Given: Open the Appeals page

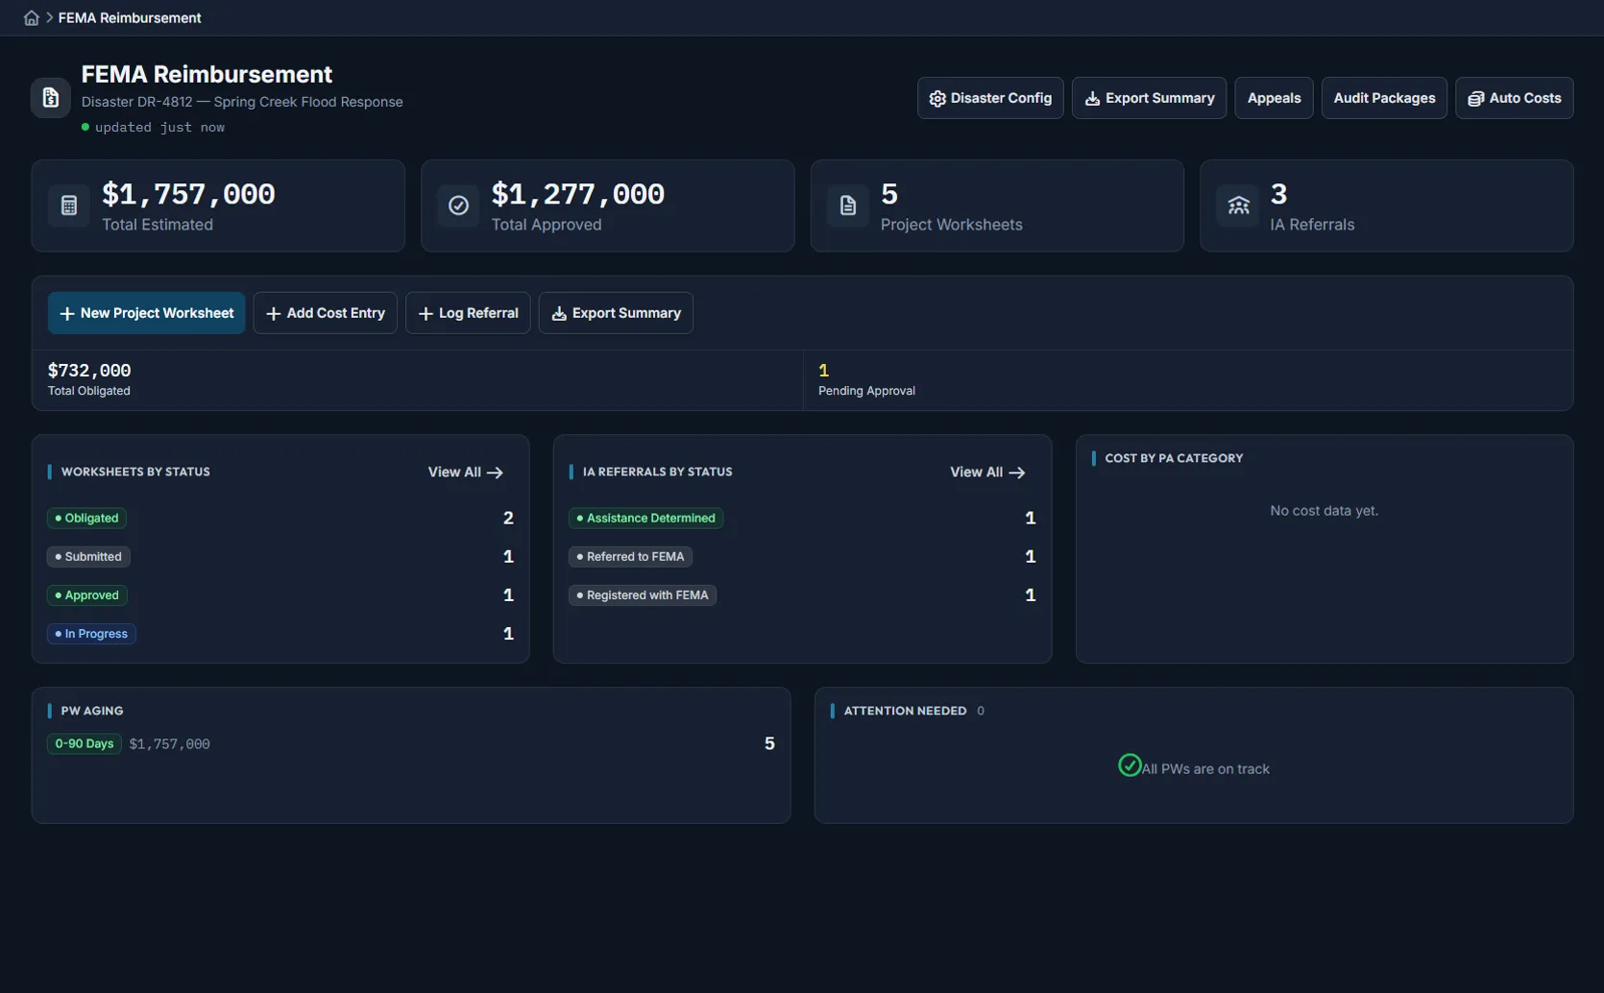Looking at the screenshot, I should click(x=1274, y=98).
